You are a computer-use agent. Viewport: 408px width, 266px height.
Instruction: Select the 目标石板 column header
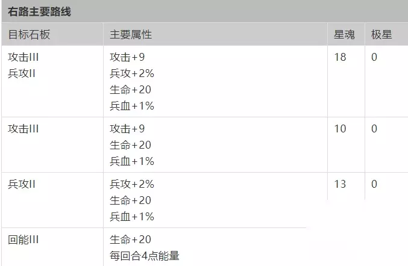coord(29,34)
